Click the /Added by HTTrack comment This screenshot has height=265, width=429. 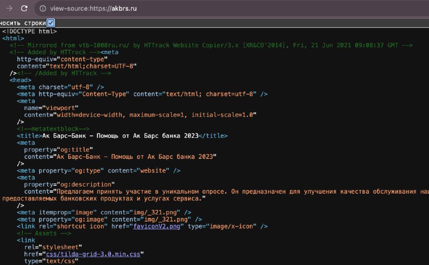(64, 73)
